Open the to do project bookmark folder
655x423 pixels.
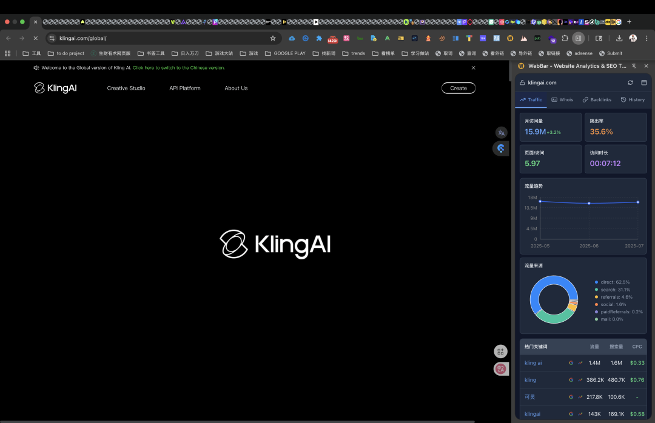[x=66, y=53]
